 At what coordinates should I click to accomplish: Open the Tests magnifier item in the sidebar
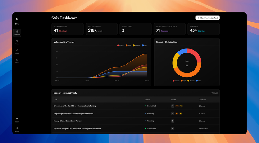(17, 42)
